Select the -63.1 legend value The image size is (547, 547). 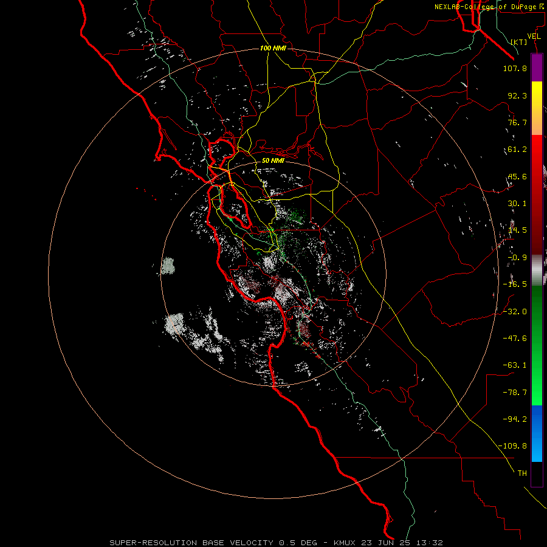[x=515, y=365]
